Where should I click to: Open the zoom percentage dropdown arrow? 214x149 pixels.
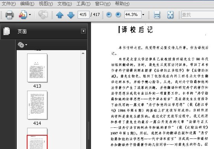(x=143, y=14)
